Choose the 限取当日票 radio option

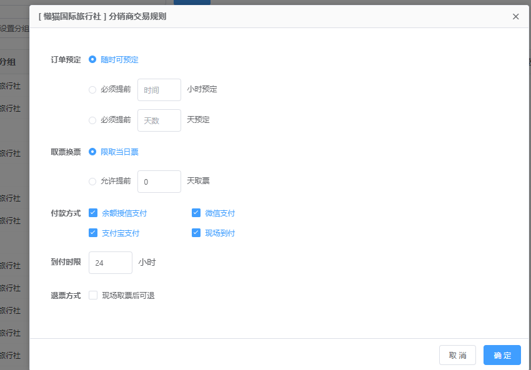[x=92, y=152]
